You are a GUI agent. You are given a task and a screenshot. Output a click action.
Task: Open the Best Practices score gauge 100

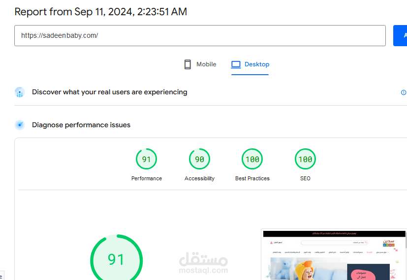(252, 159)
